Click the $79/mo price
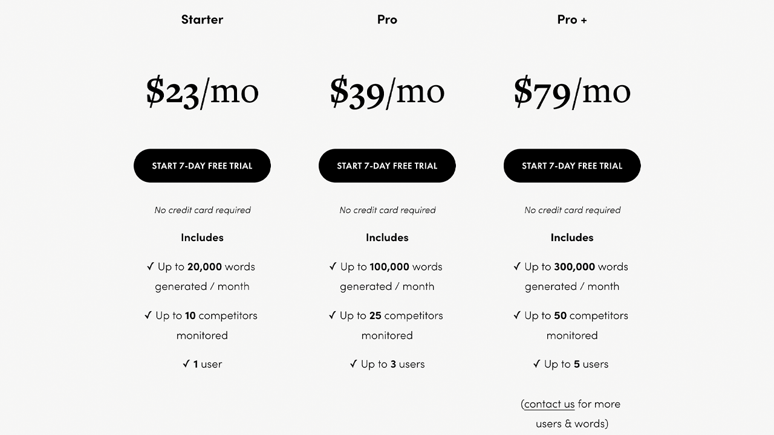774x435 pixels. (572, 92)
